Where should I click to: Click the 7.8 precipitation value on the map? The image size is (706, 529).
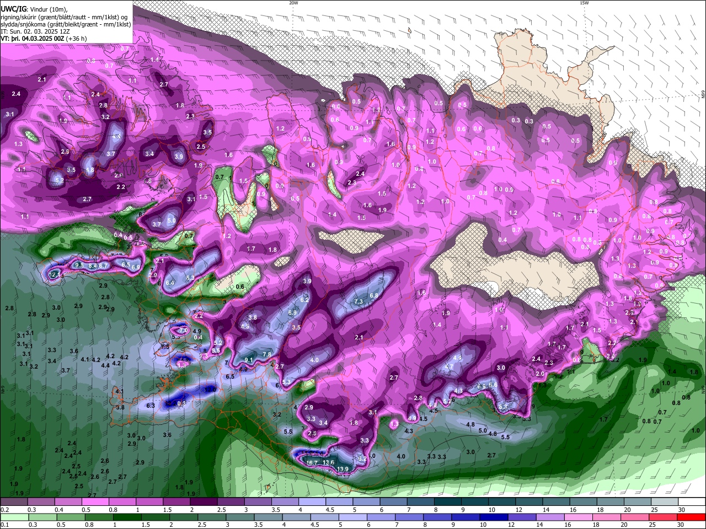point(267,354)
